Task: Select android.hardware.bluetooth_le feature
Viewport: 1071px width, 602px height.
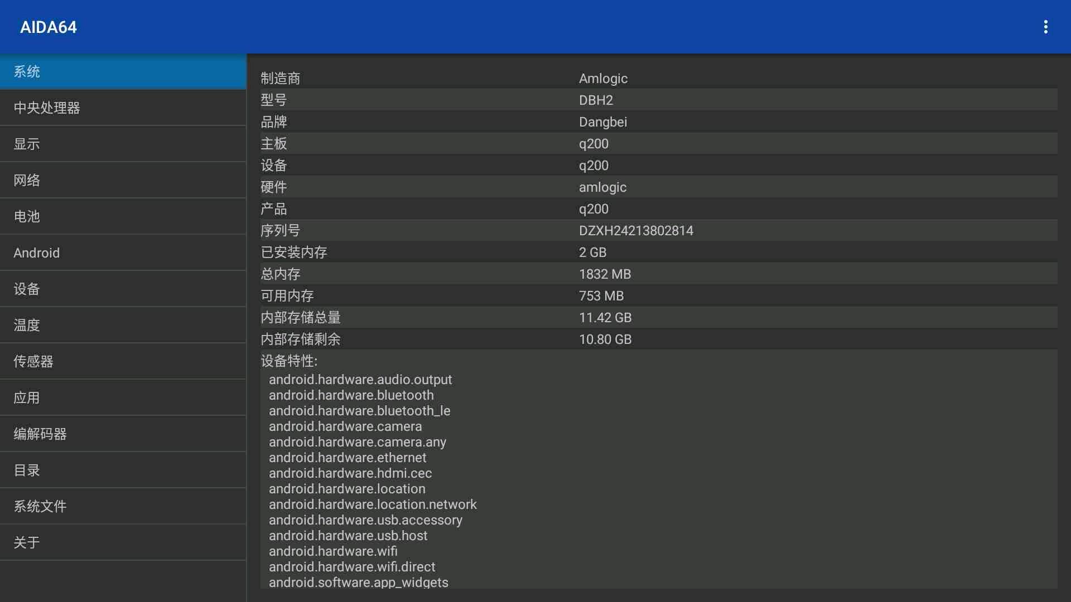Action: [x=360, y=411]
